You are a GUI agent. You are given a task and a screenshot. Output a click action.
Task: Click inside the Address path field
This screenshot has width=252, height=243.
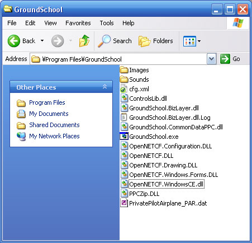point(118,59)
